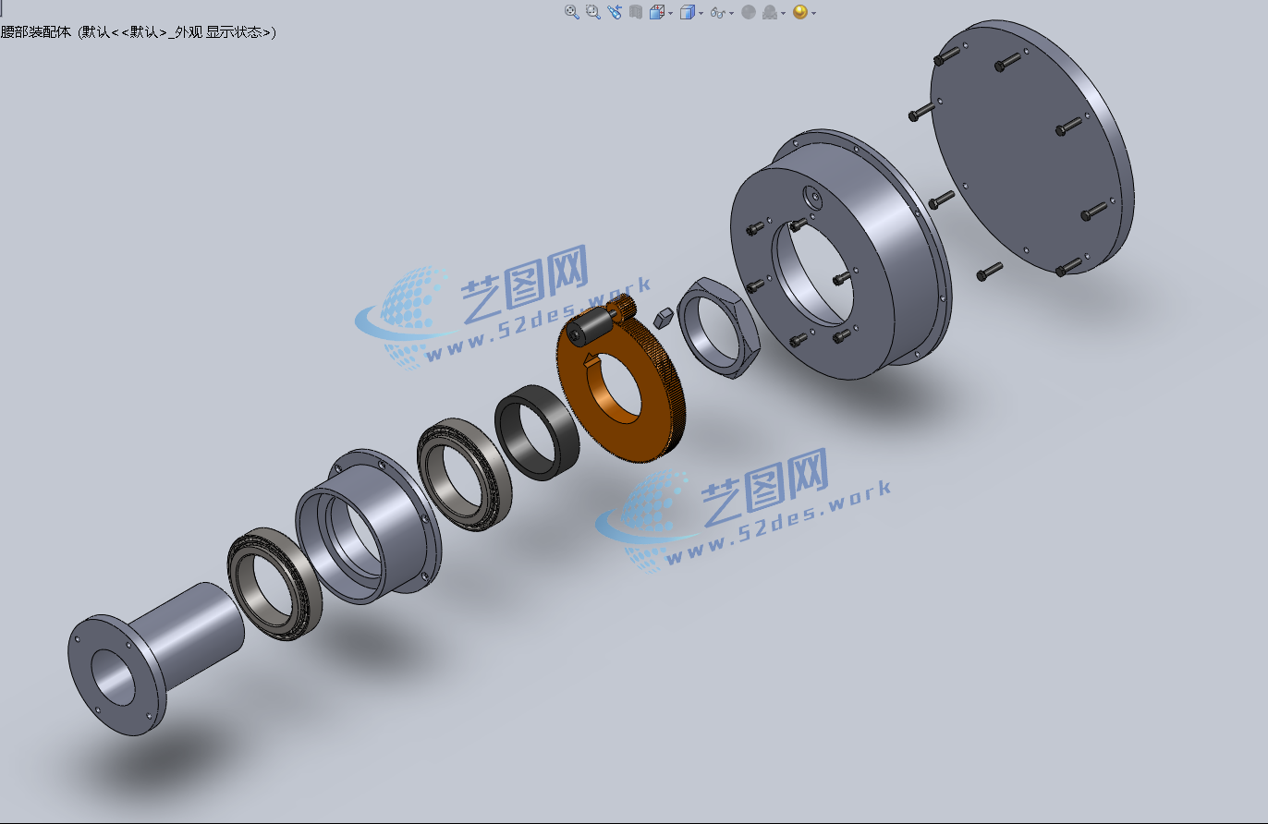This screenshot has width=1268, height=824.
Task: Expand the View Orientation dropdown arrow
Action: [x=671, y=13]
